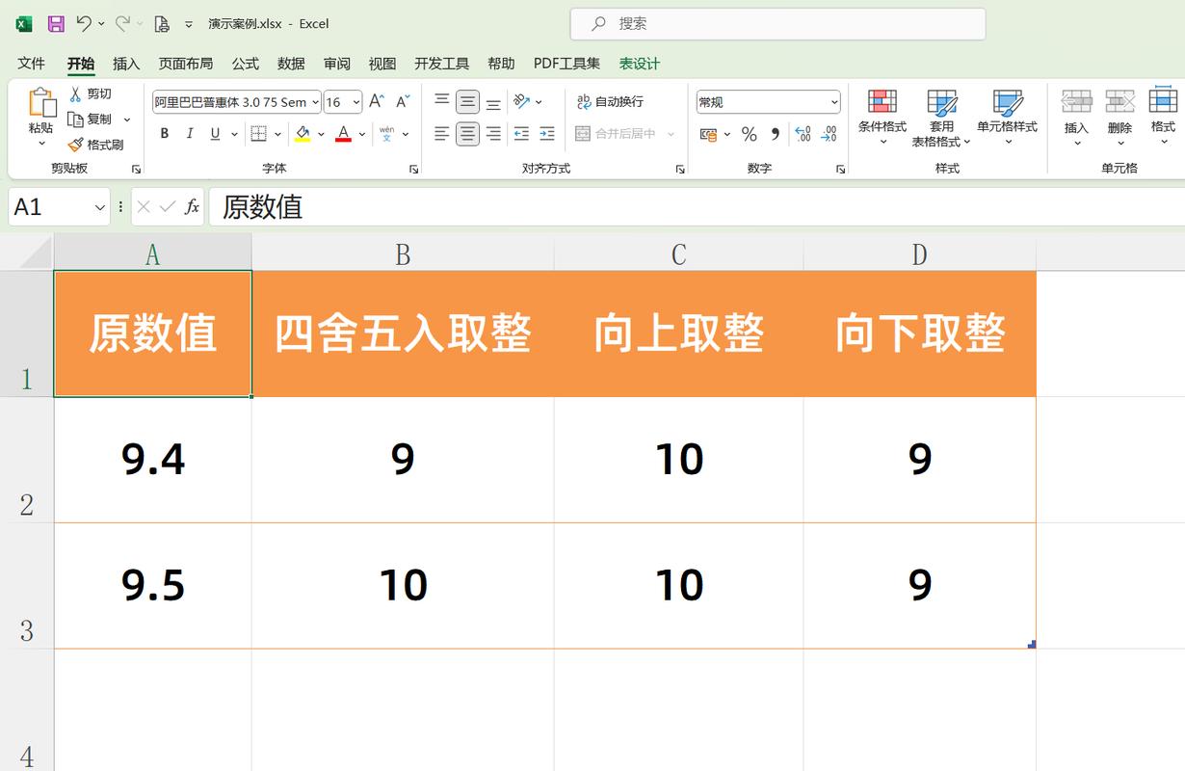Switch to the View (视图) tab
The image size is (1185, 771).
(382, 64)
